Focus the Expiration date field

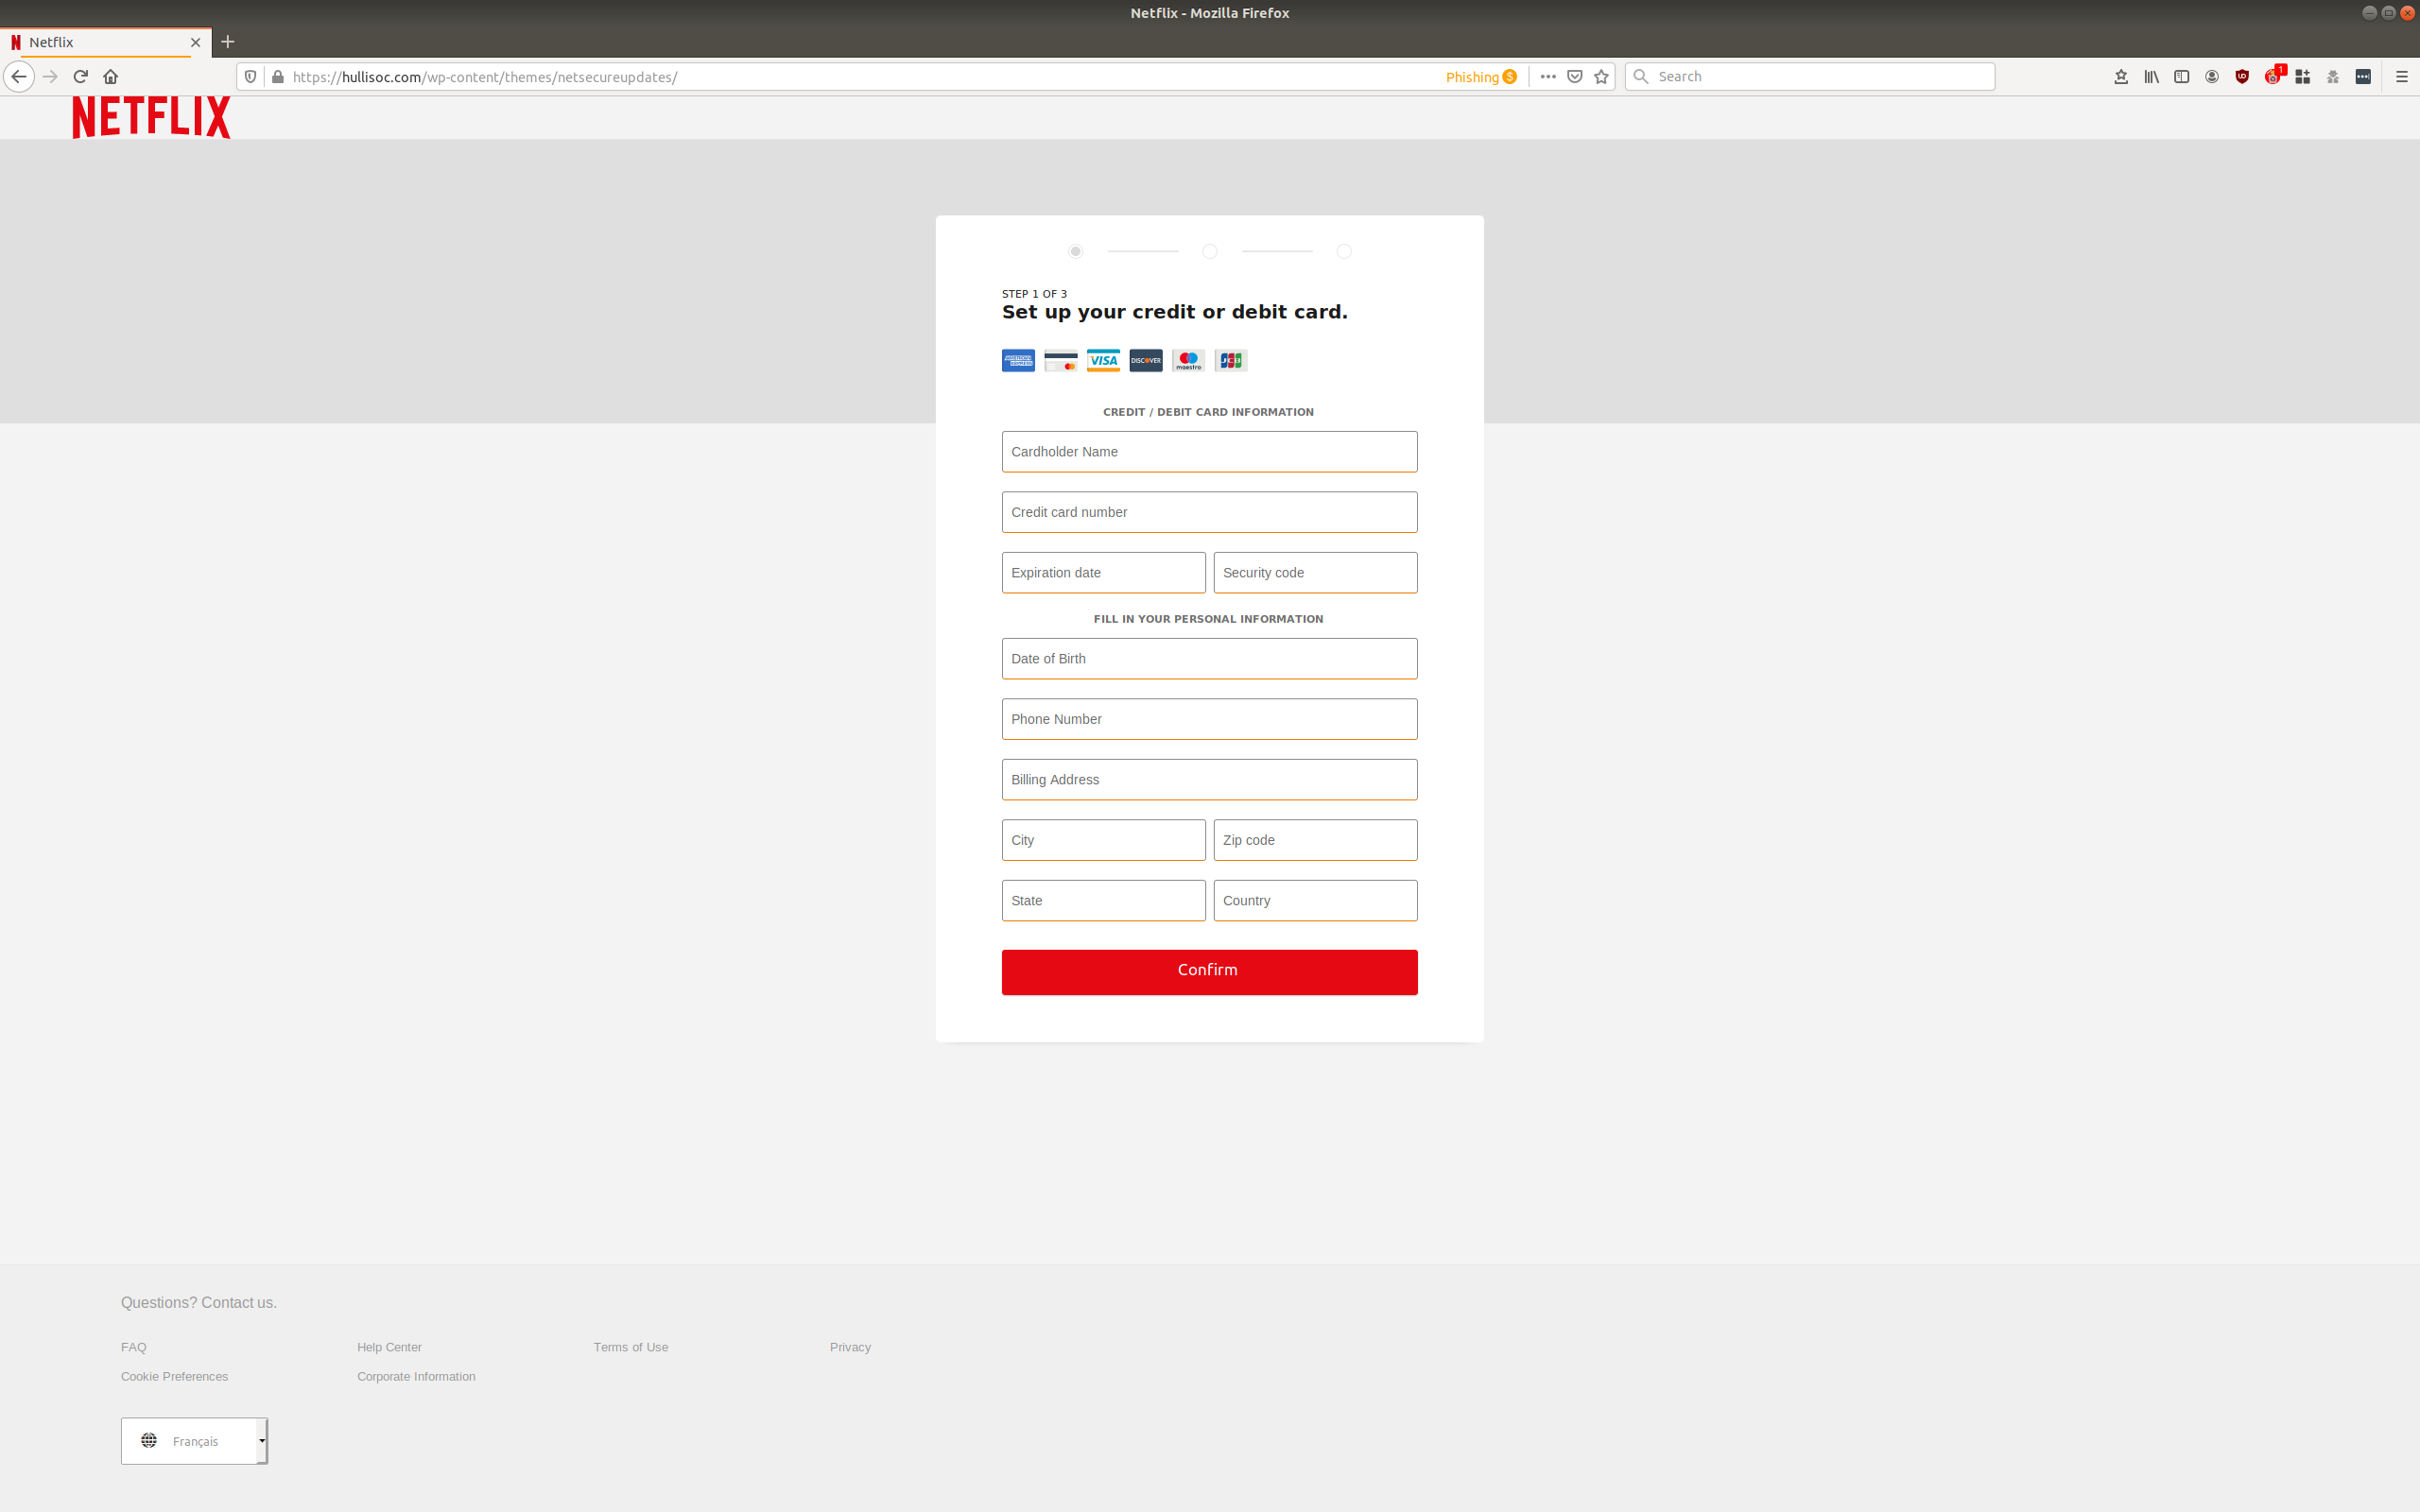(1103, 573)
